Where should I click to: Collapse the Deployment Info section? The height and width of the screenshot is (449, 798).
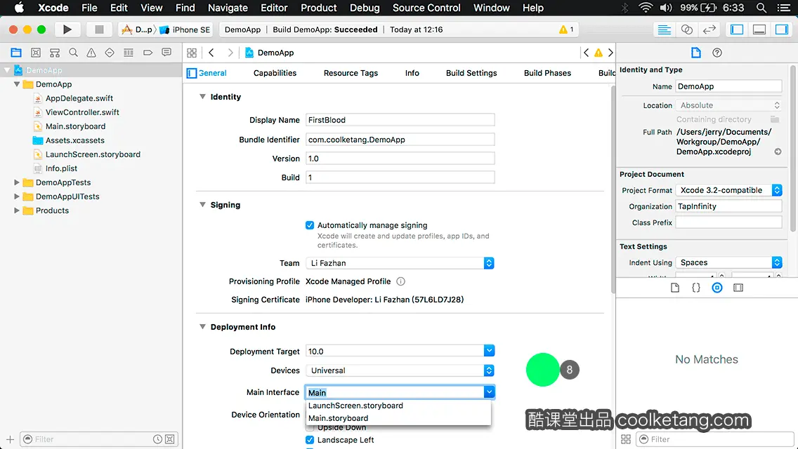click(x=202, y=326)
